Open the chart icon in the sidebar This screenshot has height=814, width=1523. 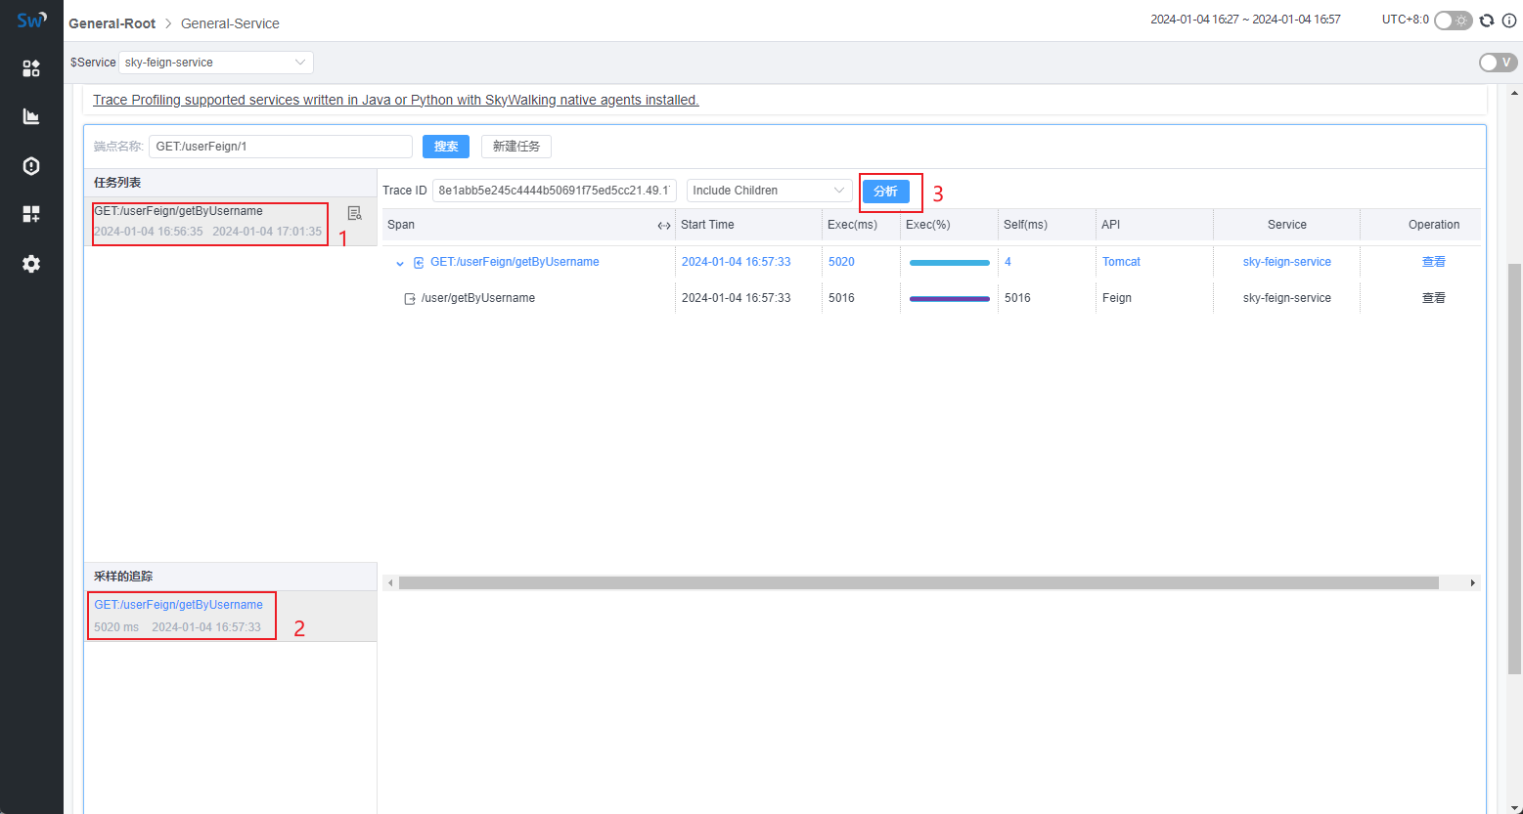click(x=31, y=117)
